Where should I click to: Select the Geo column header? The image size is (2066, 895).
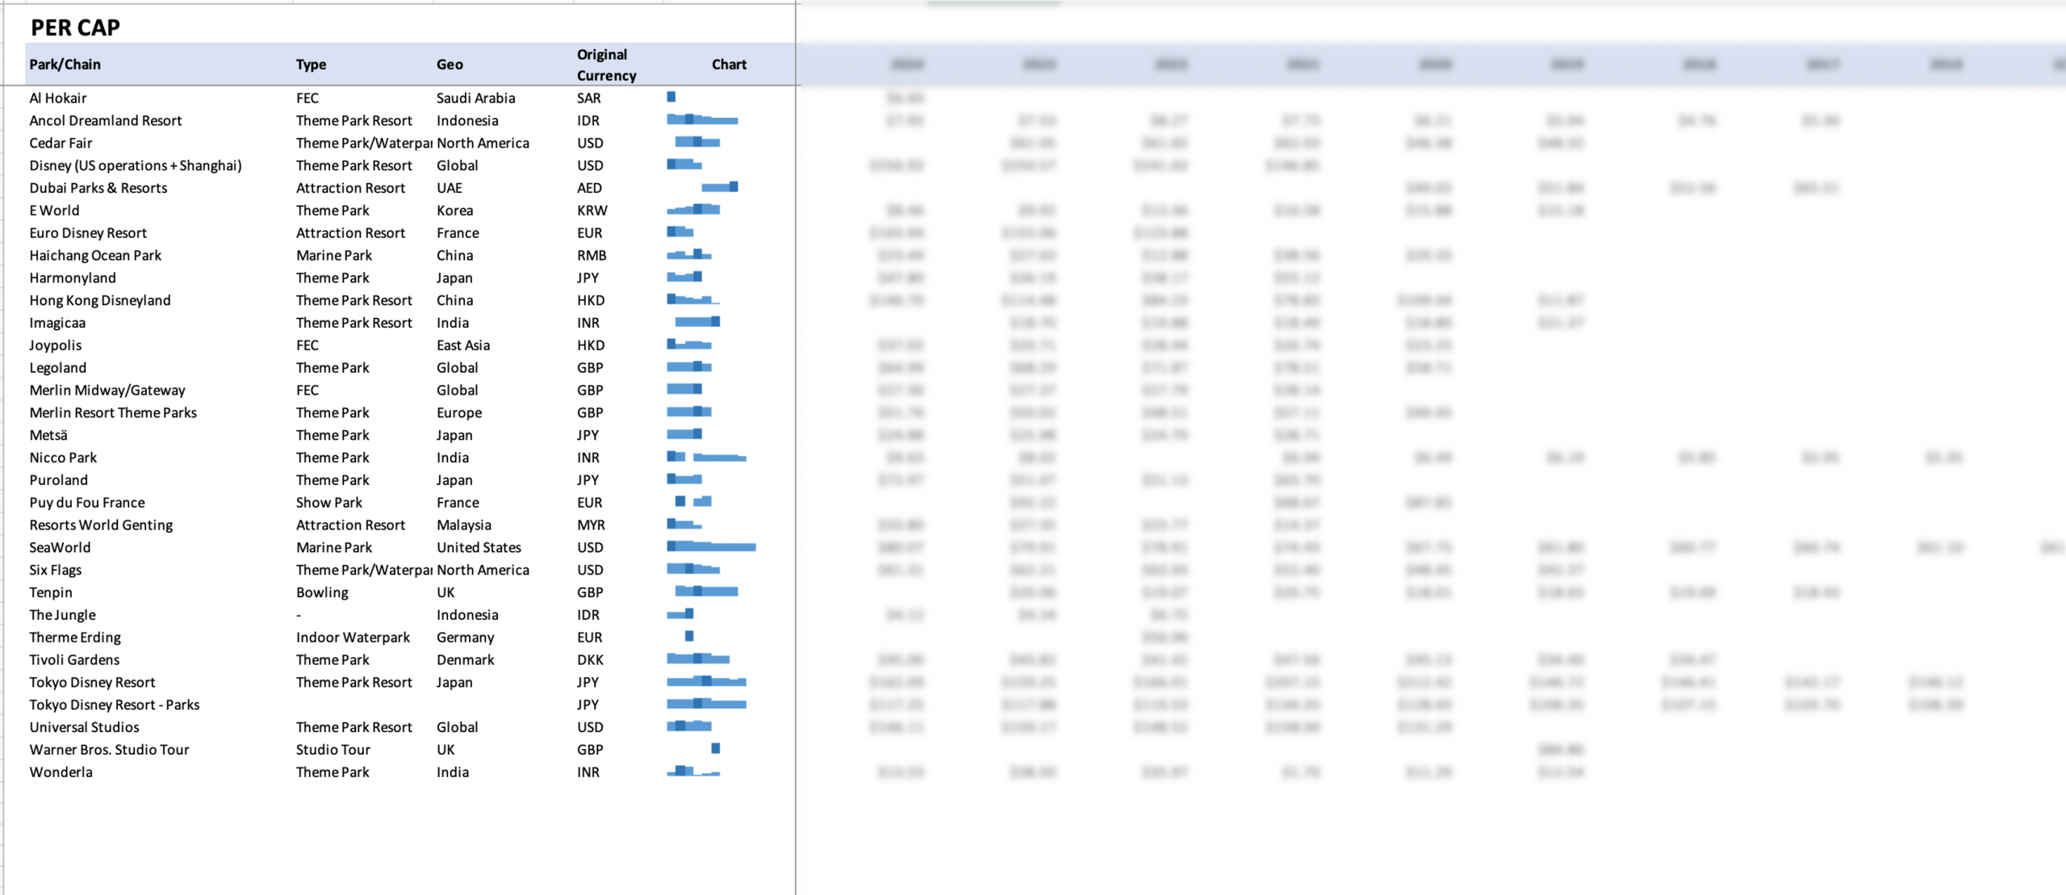coord(450,65)
